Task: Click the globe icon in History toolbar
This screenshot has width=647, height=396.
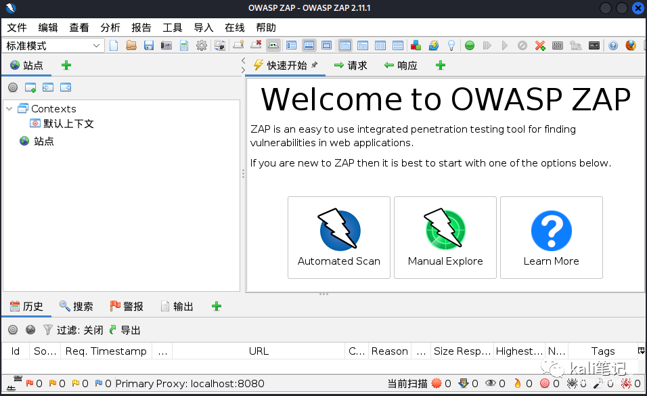Action: pos(30,330)
